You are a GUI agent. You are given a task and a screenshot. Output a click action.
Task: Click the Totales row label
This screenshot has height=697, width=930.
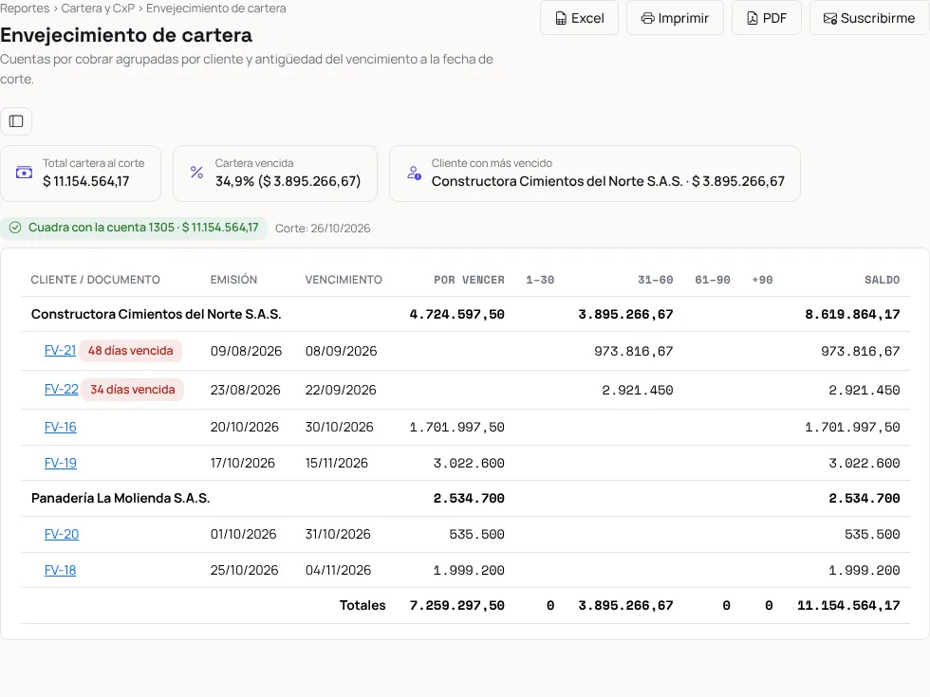coord(363,605)
